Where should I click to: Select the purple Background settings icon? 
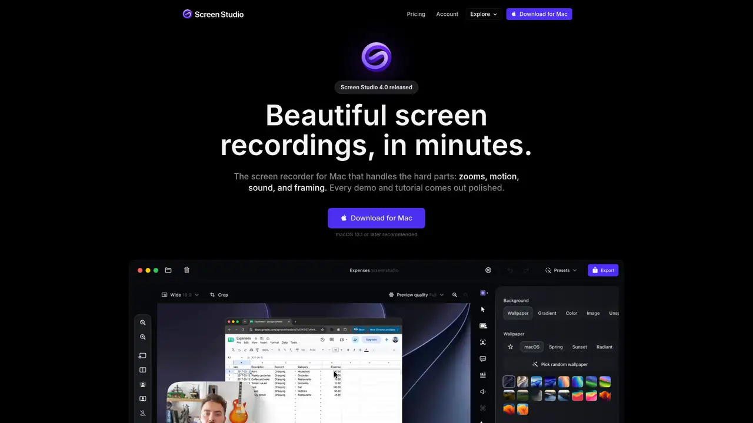tap(484, 293)
